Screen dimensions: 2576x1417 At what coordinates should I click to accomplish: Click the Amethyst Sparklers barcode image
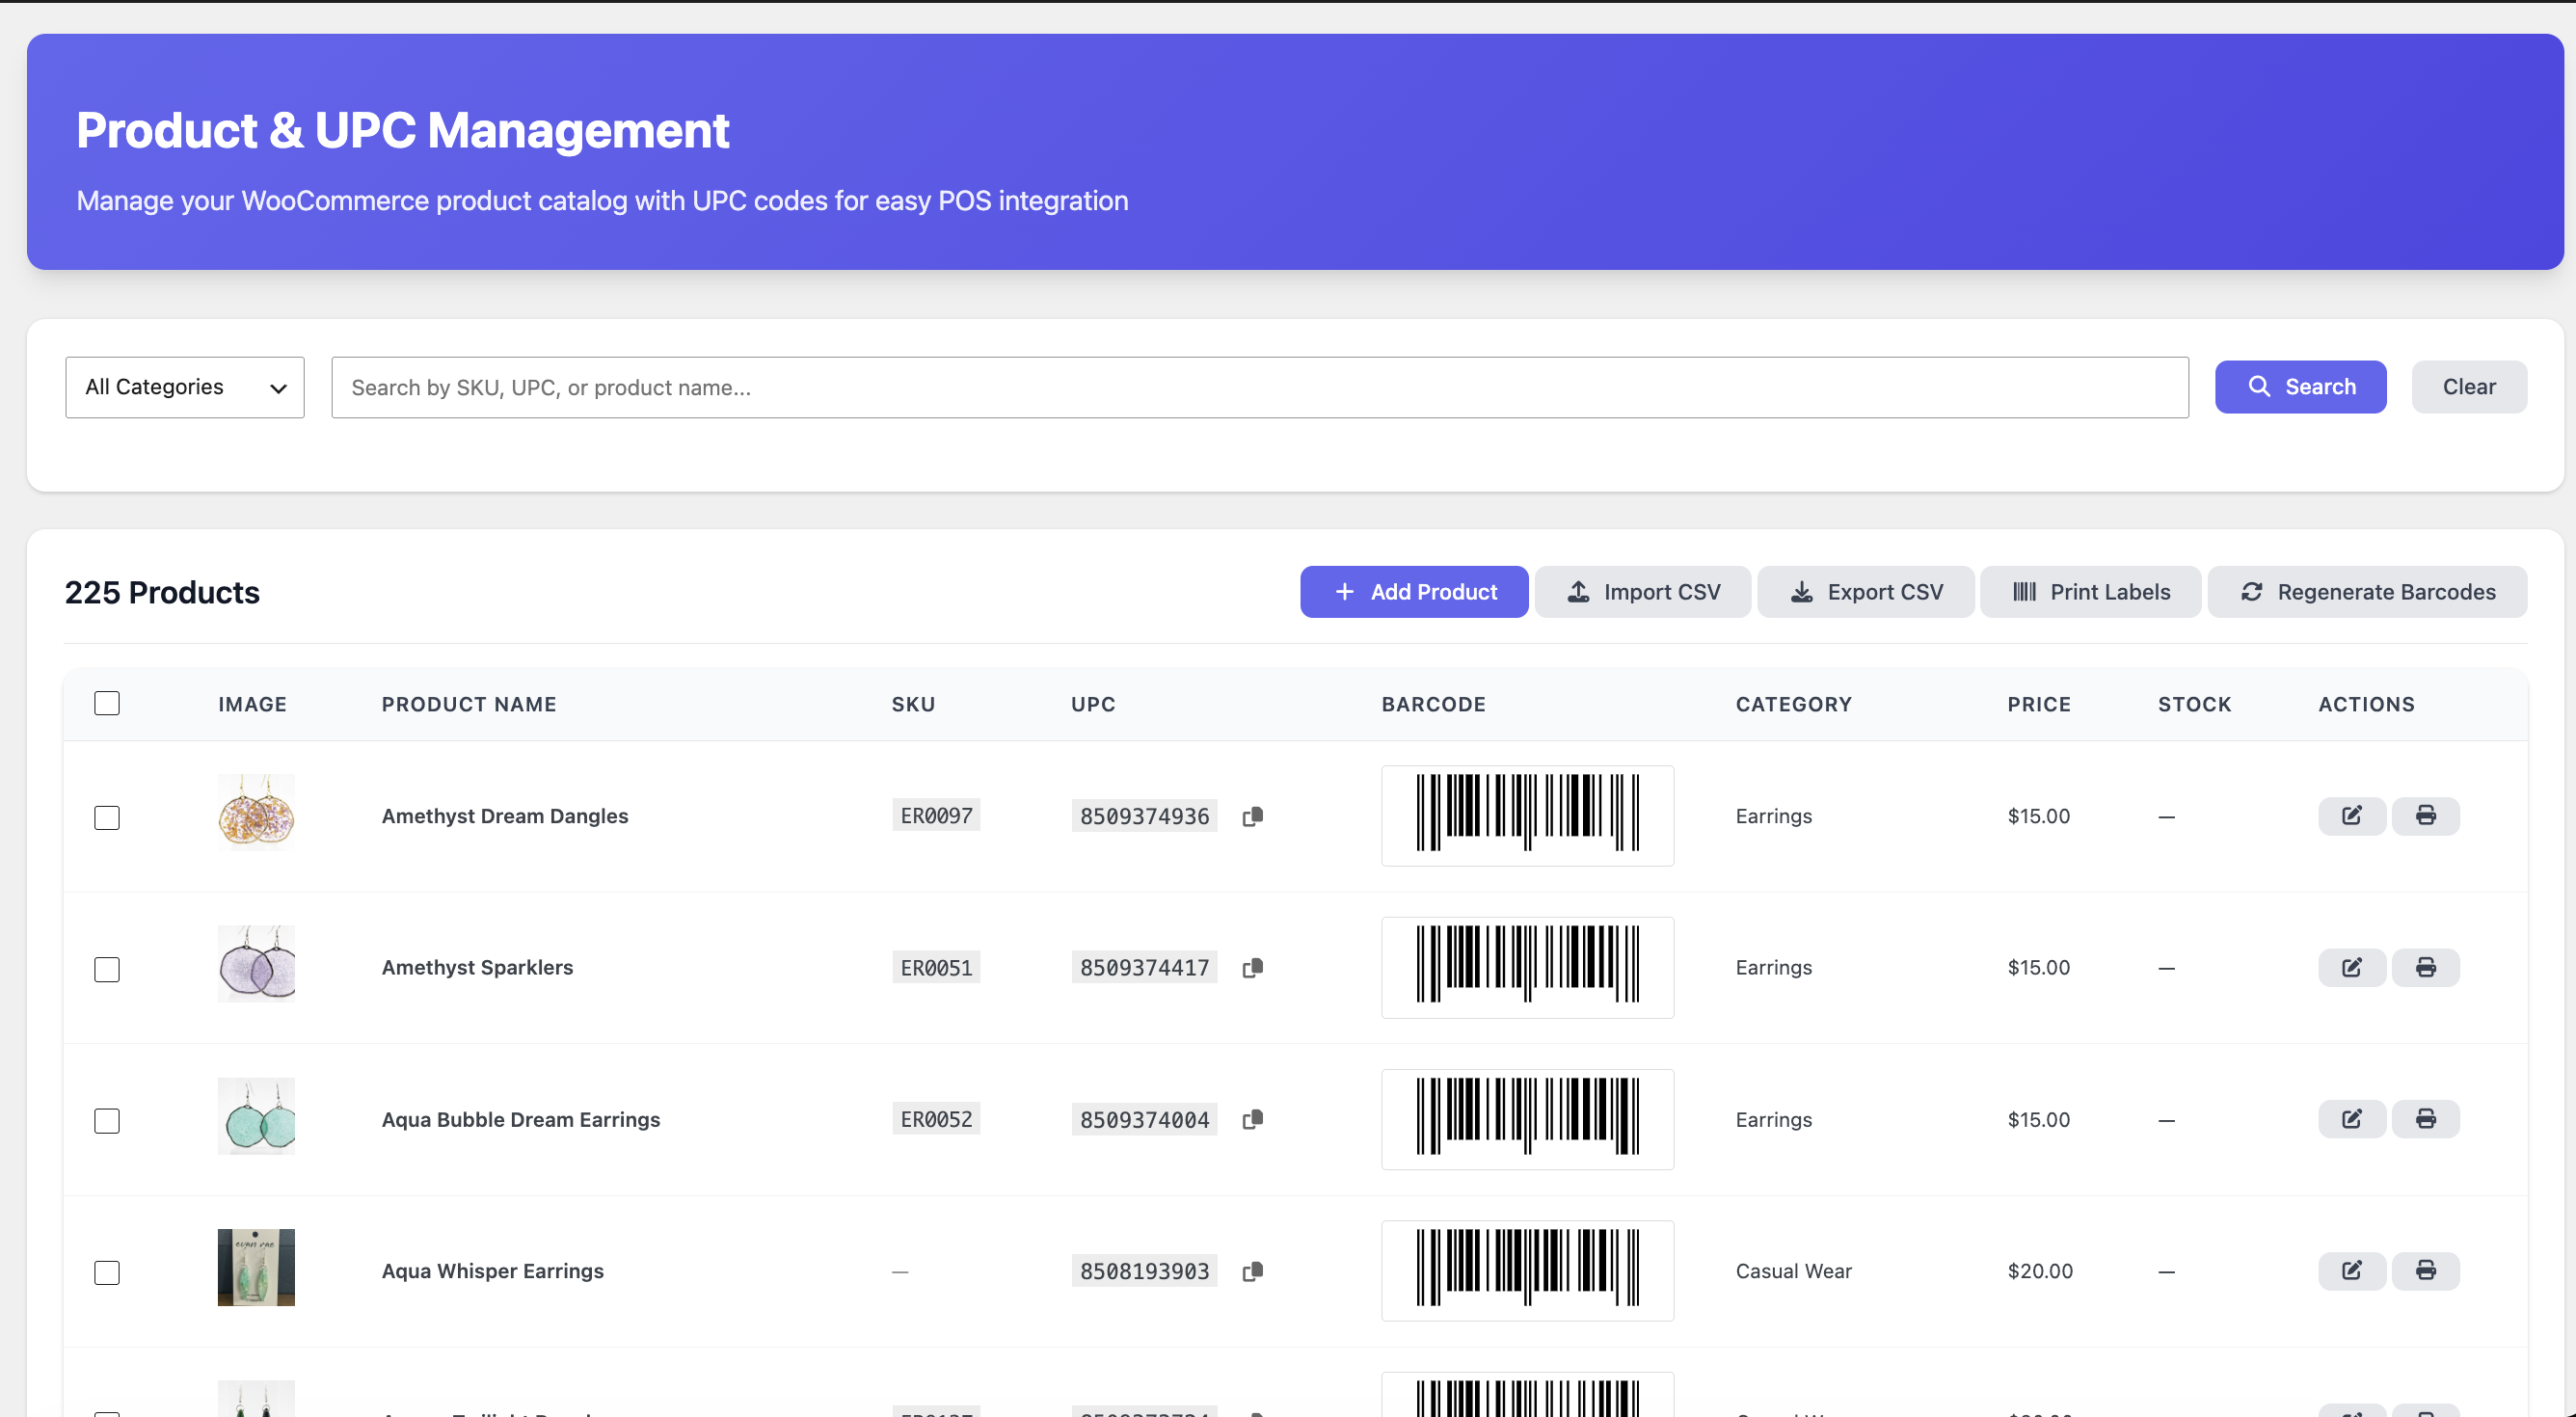tap(1527, 968)
